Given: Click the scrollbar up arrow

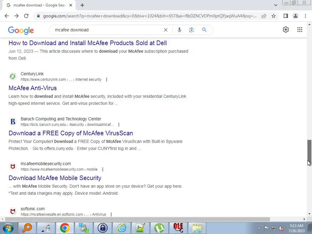Looking at the screenshot, I should click(309, 24).
